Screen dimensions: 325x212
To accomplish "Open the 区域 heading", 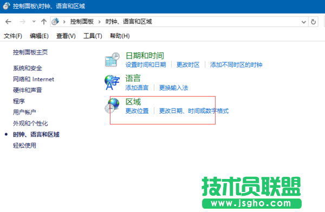I will pyautogui.click(x=133, y=102).
